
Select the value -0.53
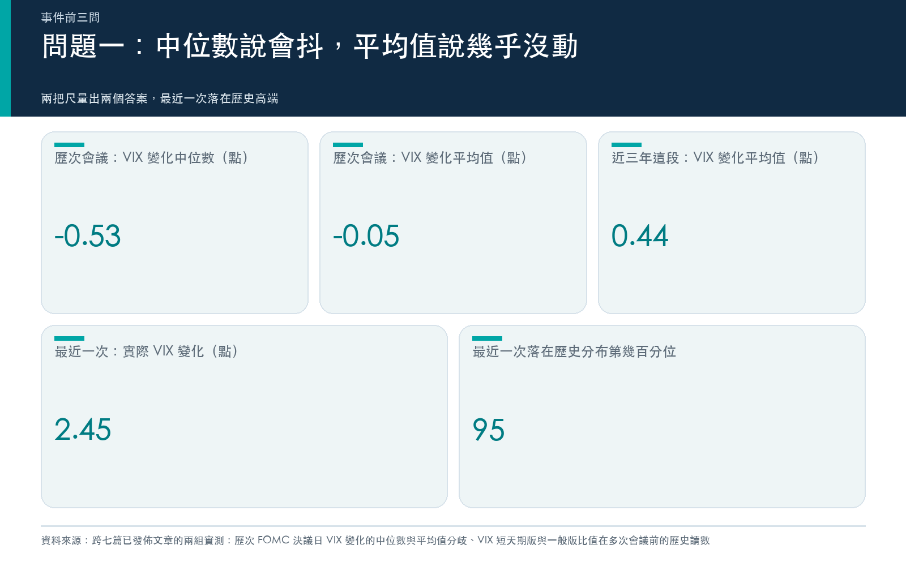pos(88,236)
